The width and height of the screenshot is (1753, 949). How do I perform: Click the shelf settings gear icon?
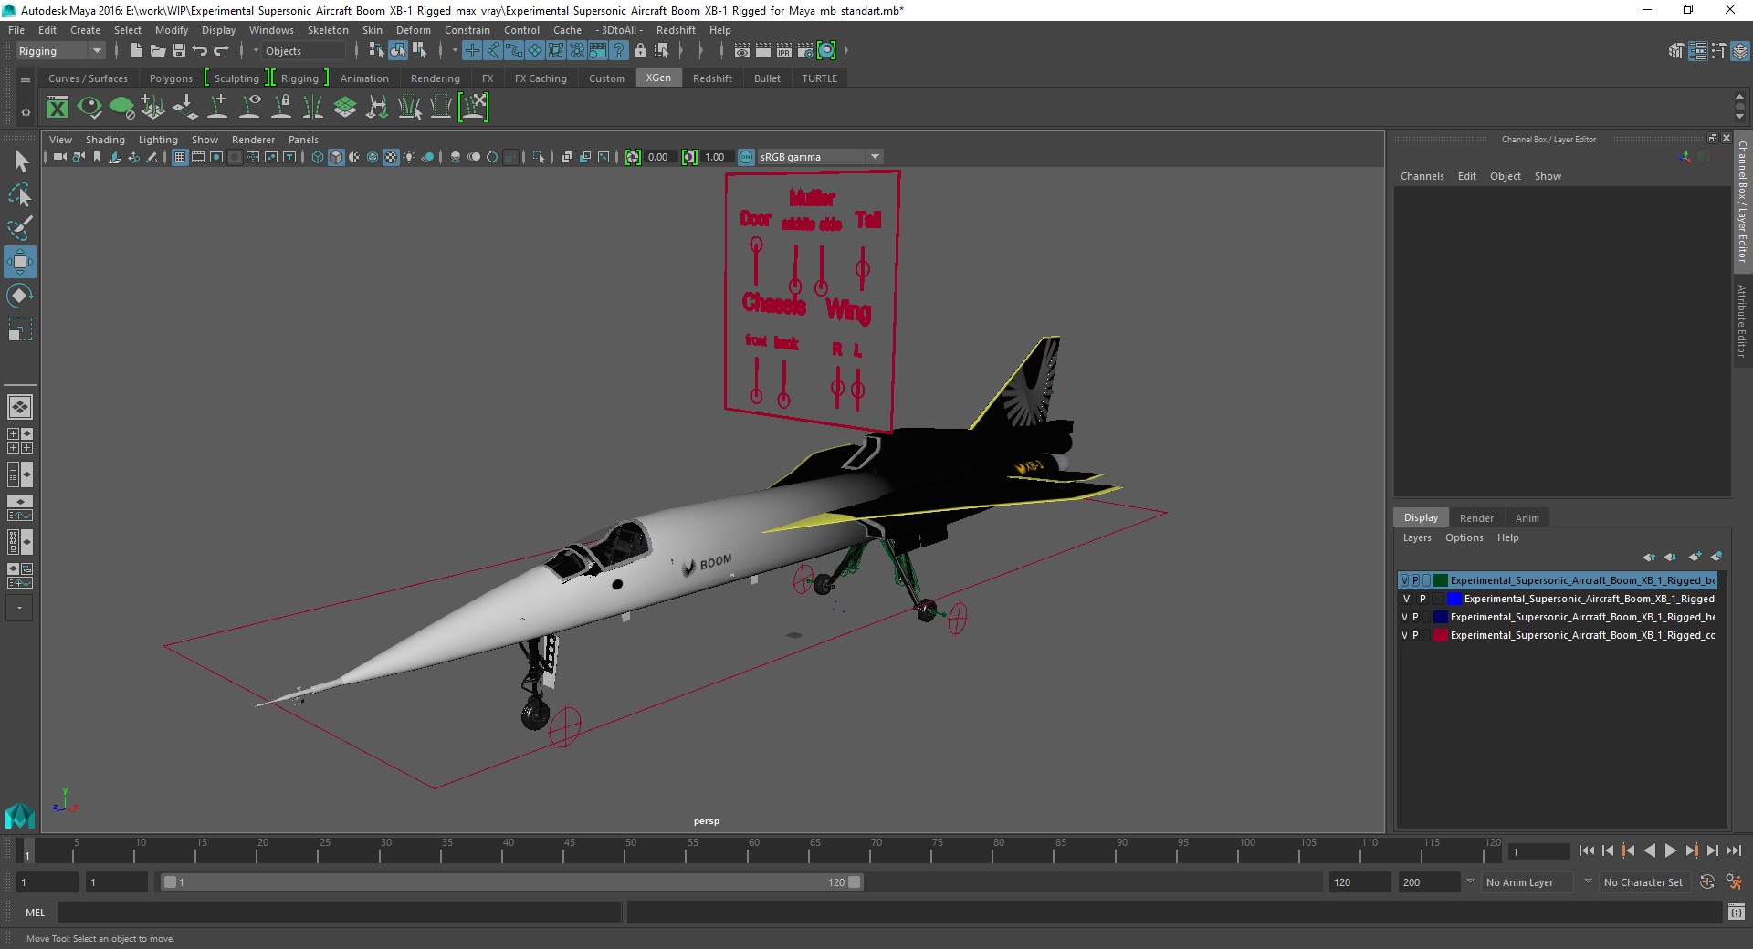pyautogui.click(x=26, y=112)
